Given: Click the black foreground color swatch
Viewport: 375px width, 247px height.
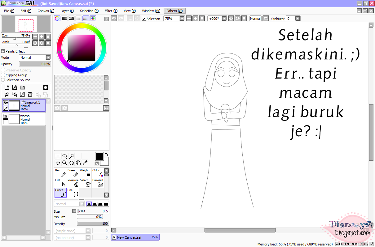Looking at the screenshot, I should point(99,156).
